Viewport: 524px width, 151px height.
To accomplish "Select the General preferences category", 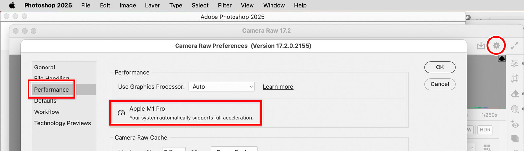I will coord(45,68).
